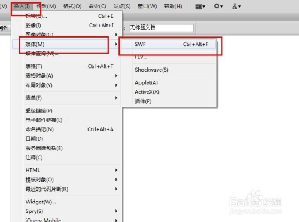Image resolution: width=299 pixels, height=222 pixels.
Task: Select 图像(I) from Insert menu
Action: click(x=67, y=26)
